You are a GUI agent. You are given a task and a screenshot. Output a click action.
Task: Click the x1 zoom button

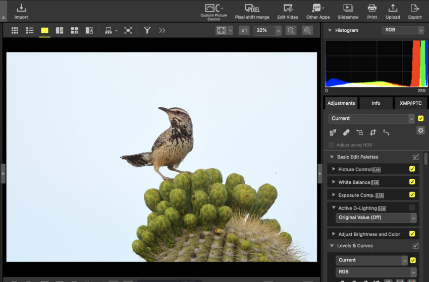point(244,30)
